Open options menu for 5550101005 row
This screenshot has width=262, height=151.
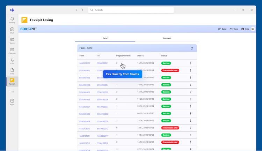(x=190, y=92)
